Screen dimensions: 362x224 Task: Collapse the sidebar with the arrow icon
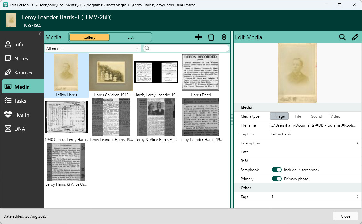point(39,34)
